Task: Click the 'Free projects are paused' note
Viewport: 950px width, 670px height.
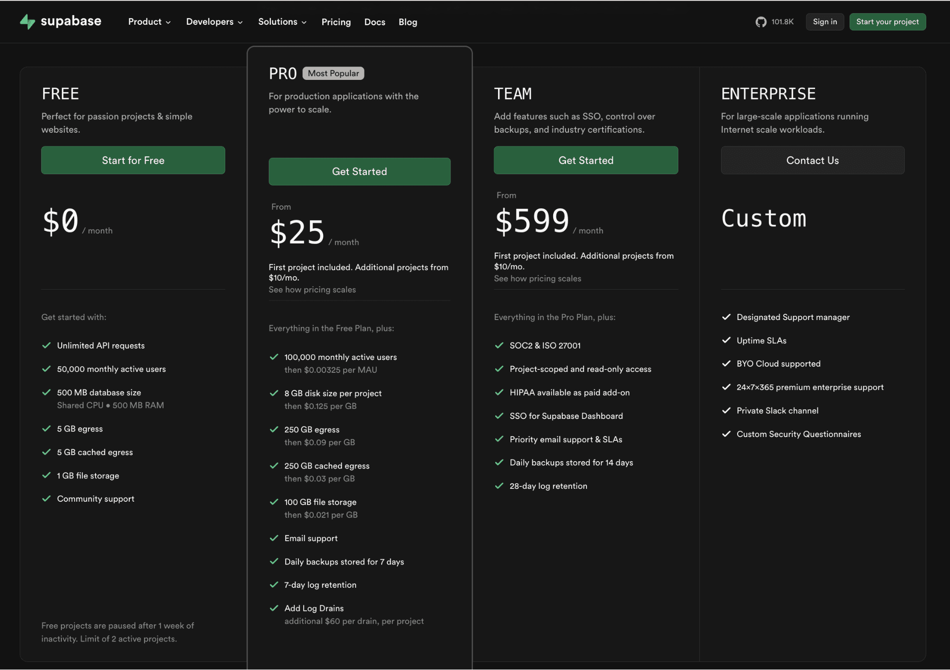Action: point(117,632)
